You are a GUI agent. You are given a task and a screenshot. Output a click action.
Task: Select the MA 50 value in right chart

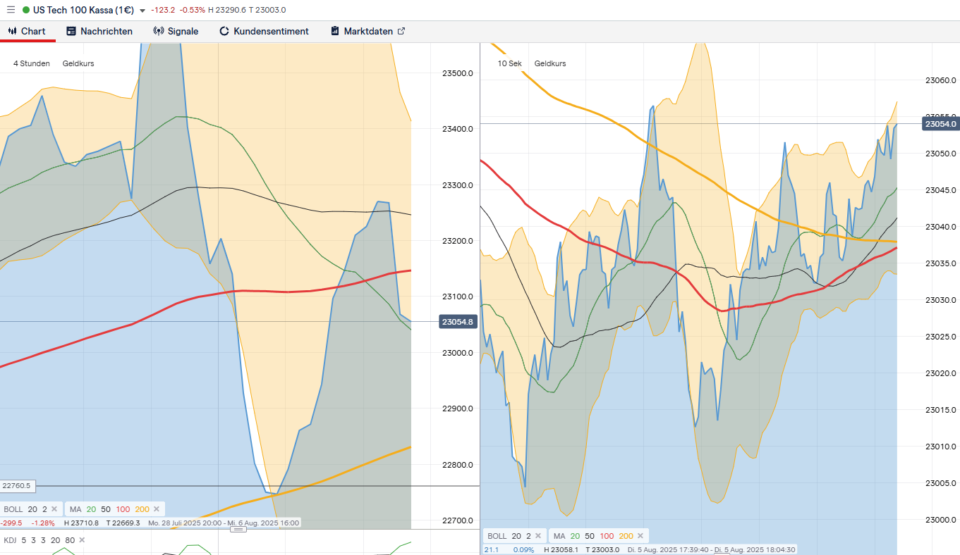pos(590,536)
